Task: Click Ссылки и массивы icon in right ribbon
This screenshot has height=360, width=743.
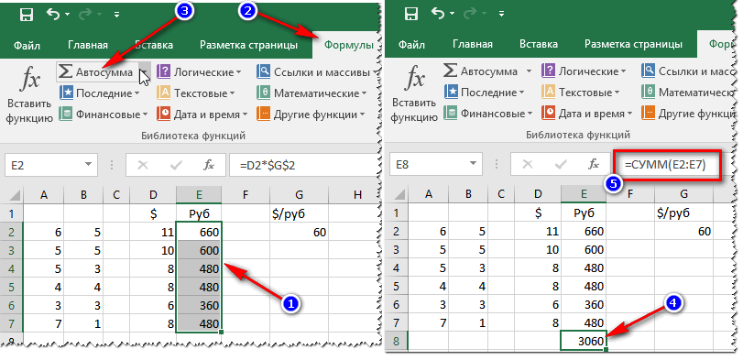Action: (x=648, y=71)
